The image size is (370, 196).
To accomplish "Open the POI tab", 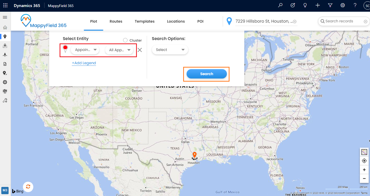I will [x=200, y=21].
